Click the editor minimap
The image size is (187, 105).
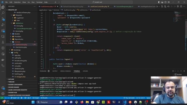179,17
